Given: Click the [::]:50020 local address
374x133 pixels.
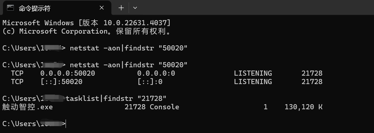Looking at the screenshot, I should pos(61,82).
